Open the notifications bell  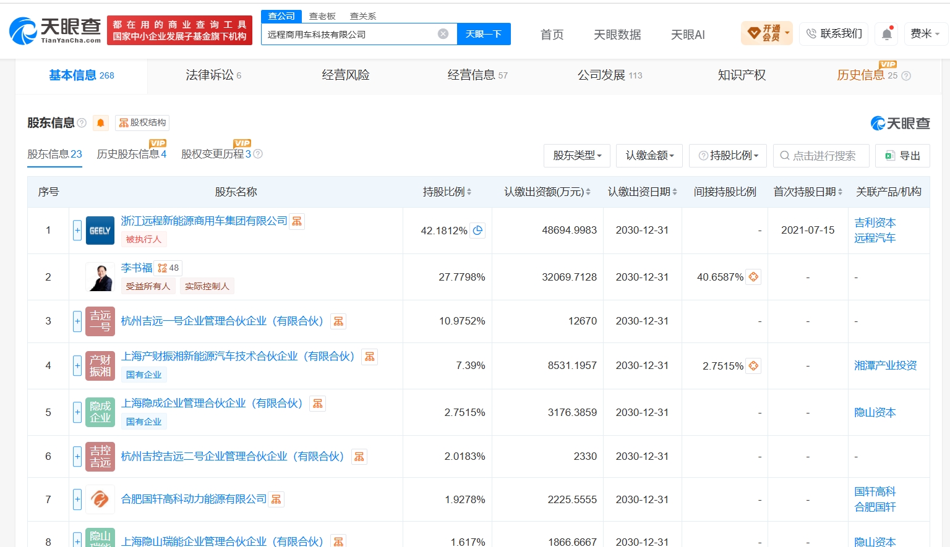pos(887,33)
